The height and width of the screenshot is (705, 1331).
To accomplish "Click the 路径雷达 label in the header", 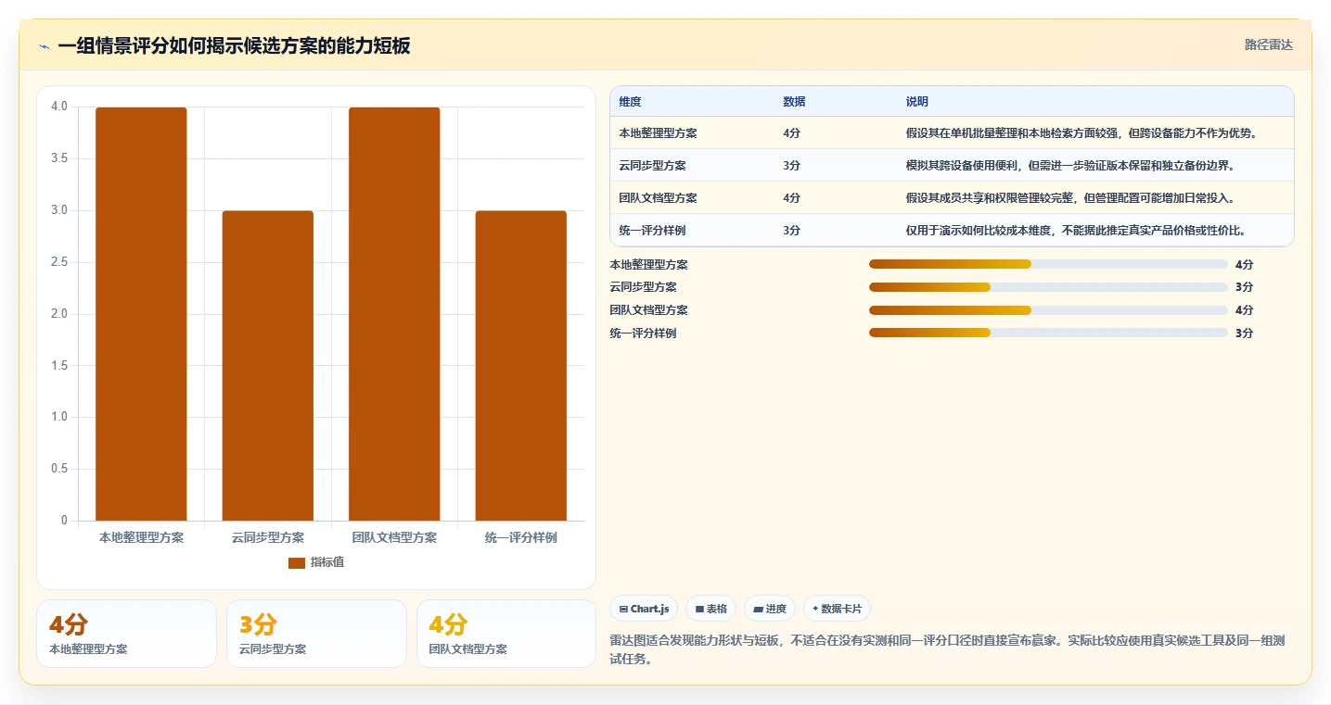I will pos(1268,44).
